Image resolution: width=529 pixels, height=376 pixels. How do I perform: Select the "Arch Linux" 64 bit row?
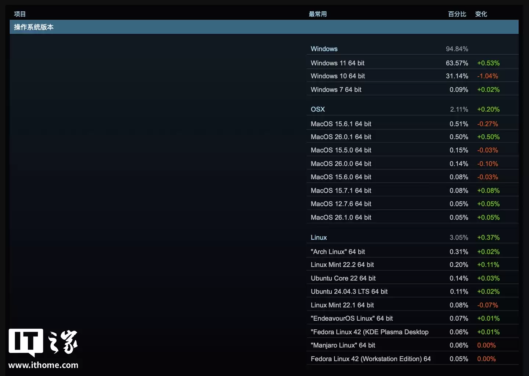click(x=338, y=252)
